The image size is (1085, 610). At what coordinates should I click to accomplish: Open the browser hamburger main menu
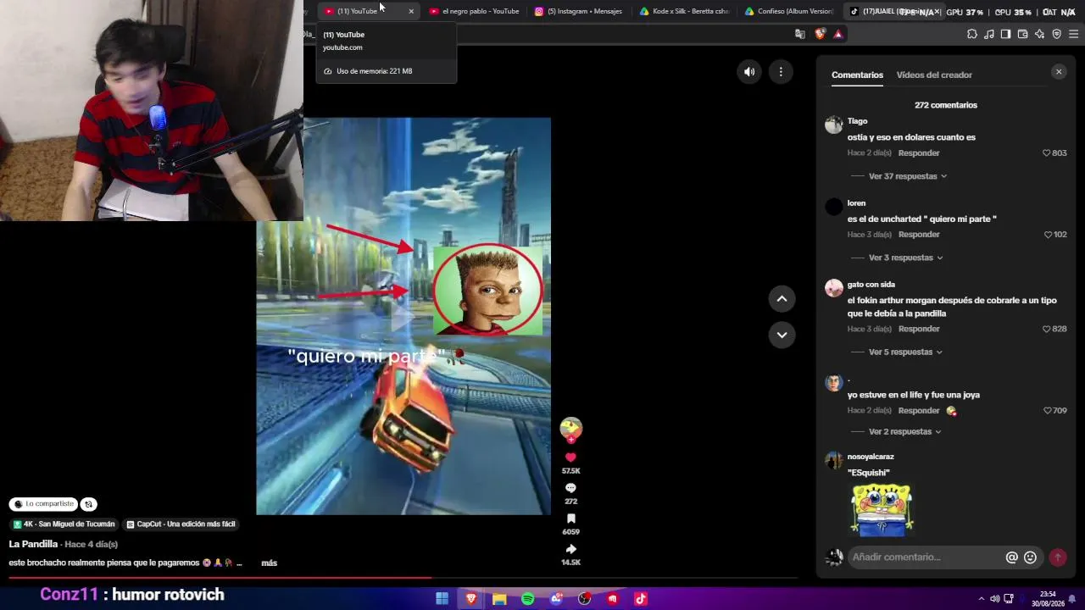(x=1074, y=34)
